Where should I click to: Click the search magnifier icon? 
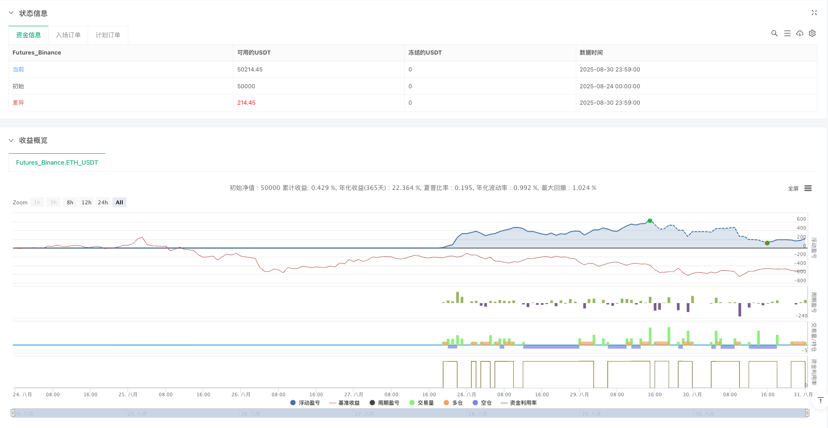[x=774, y=34]
